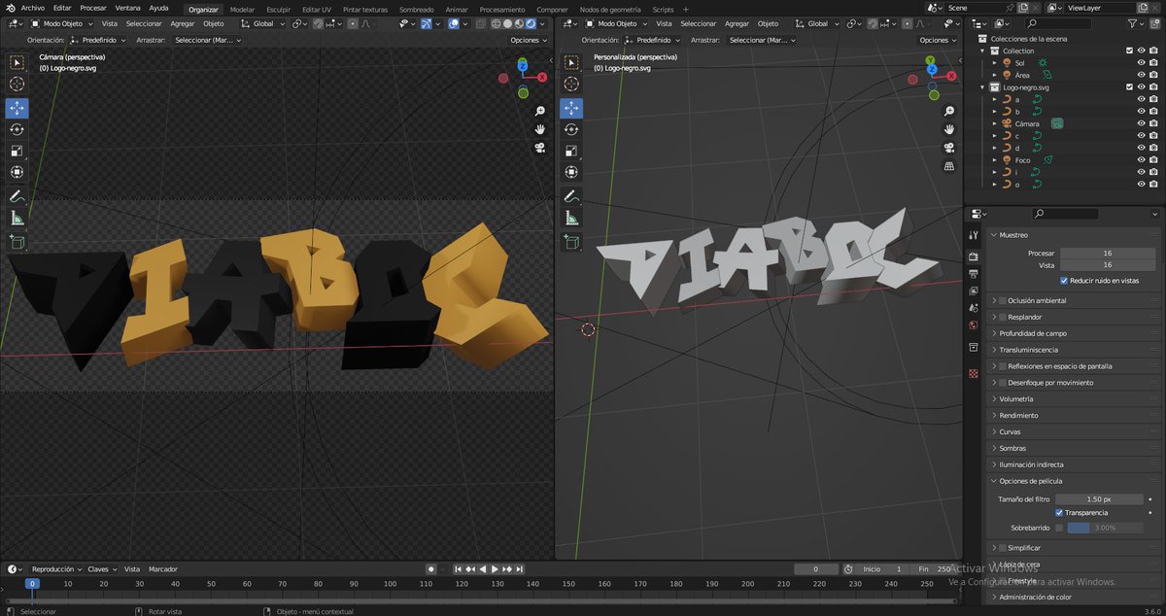Viewport: 1166px width, 616px height.
Task: Click the Procesar samples field
Action: coord(1107,253)
